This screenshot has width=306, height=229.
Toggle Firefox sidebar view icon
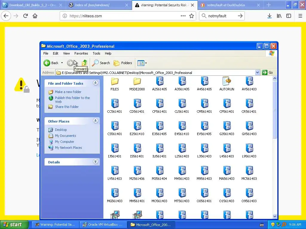click(x=289, y=16)
